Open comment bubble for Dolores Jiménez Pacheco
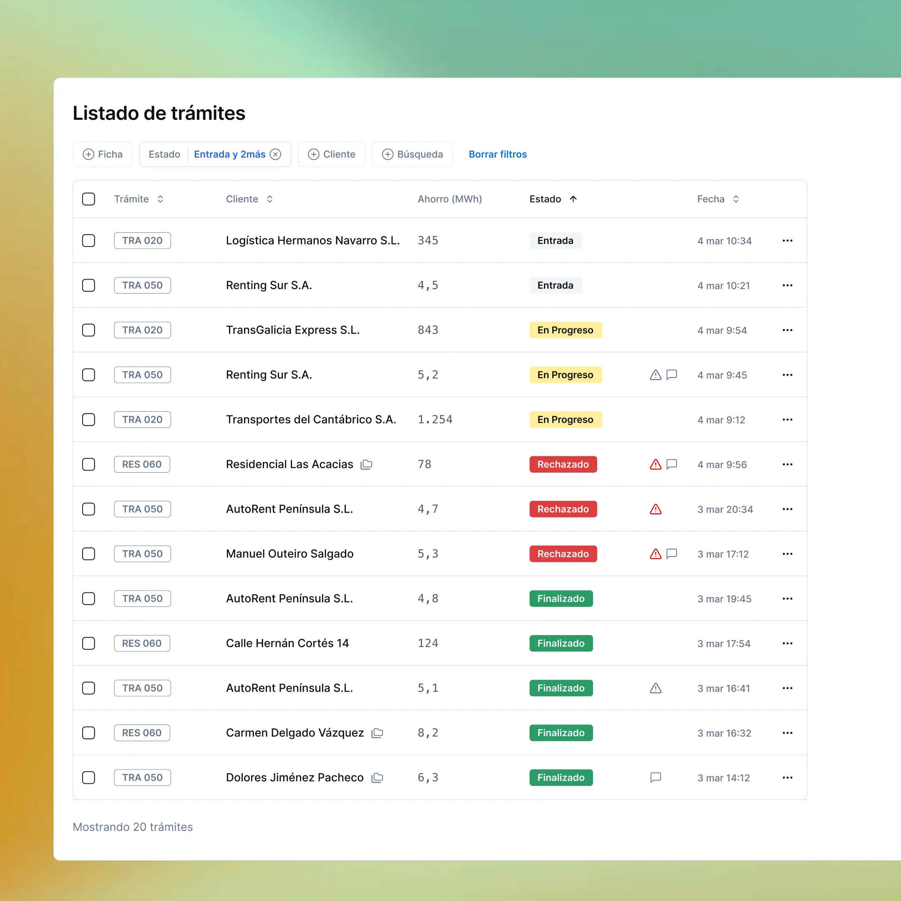This screenshot has width=901, height=901. point(655,778)
